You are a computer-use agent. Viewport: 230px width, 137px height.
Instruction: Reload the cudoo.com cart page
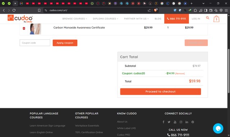tap(14, 10)
